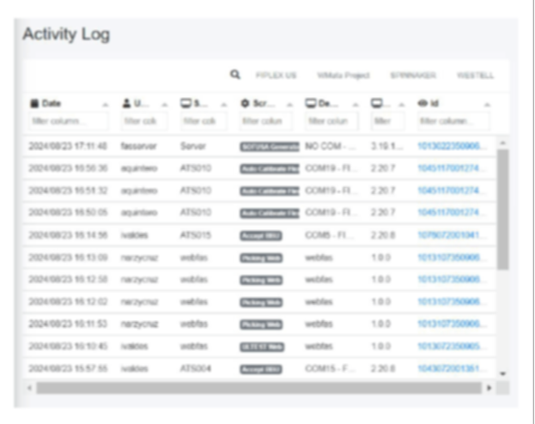Click the Date filter column input
Screen dimensions: 535x424
[x=69, y=122]
